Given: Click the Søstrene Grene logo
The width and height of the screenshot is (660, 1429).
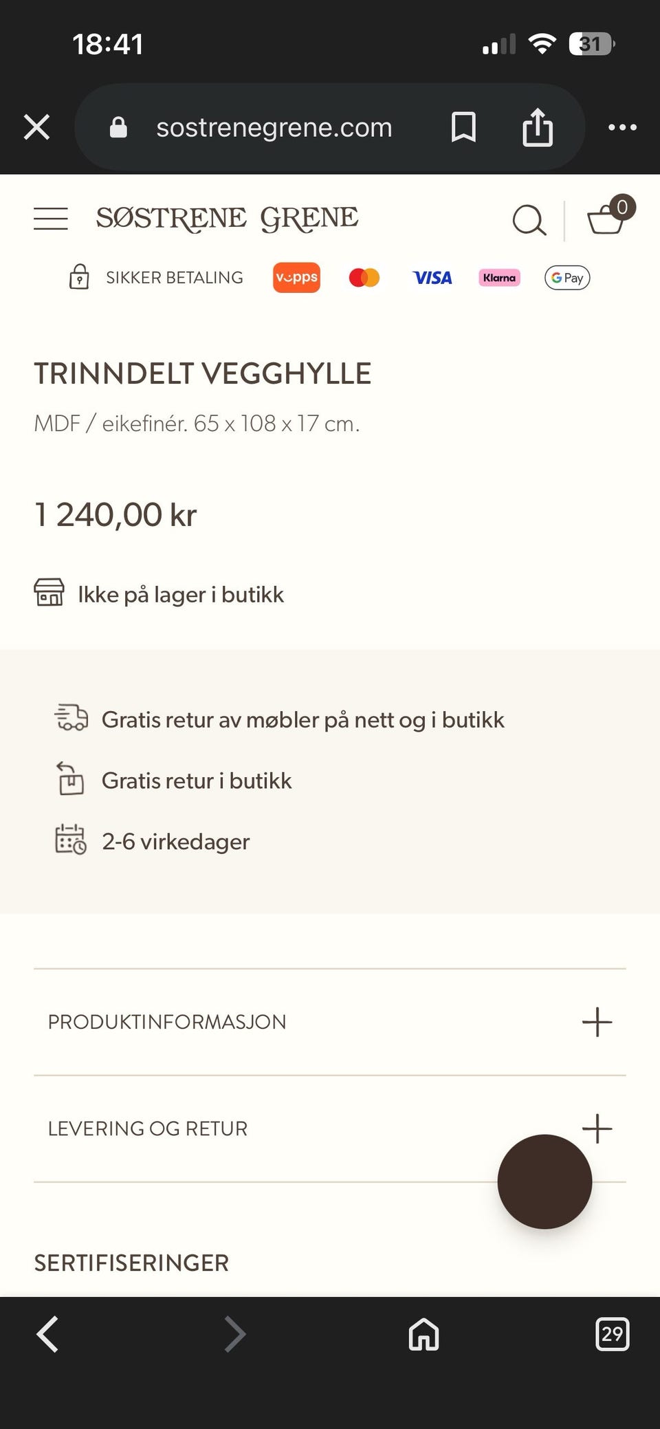Looking at the screenshot, I should pos(227,219).
